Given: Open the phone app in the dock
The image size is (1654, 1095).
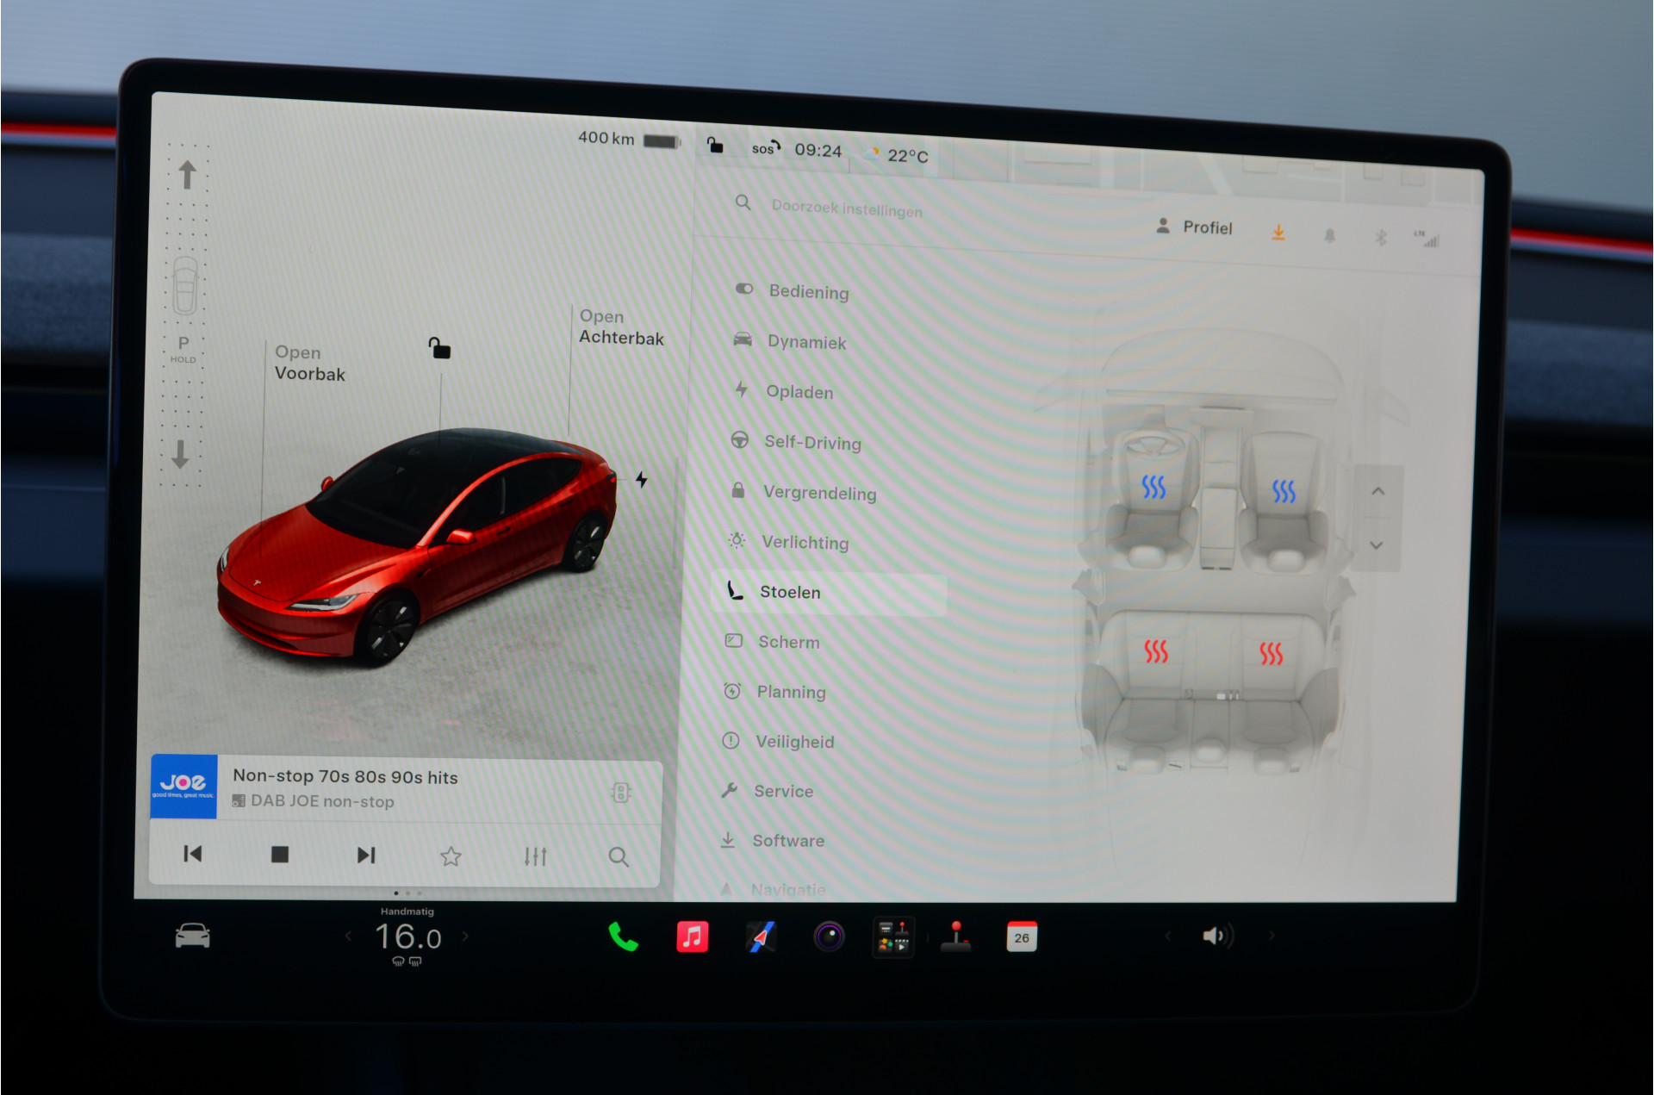Looking at the screenshot, I should (623, 936).
